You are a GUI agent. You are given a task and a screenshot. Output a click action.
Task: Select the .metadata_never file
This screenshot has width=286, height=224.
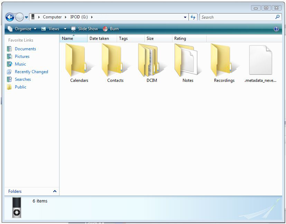coord(260,63)
